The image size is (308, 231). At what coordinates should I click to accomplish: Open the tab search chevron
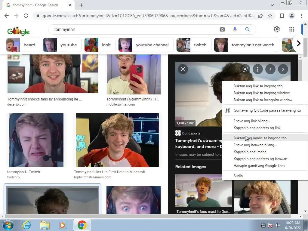click(272, 5)
